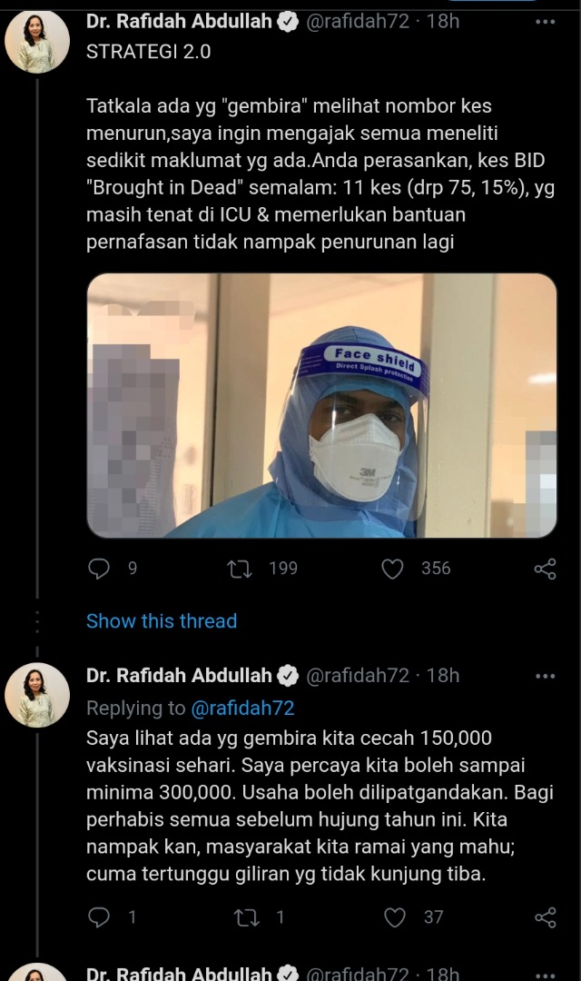The image size is (581, 981).
Task: Open profile picture on second tweet
Action: pos(37,695)
